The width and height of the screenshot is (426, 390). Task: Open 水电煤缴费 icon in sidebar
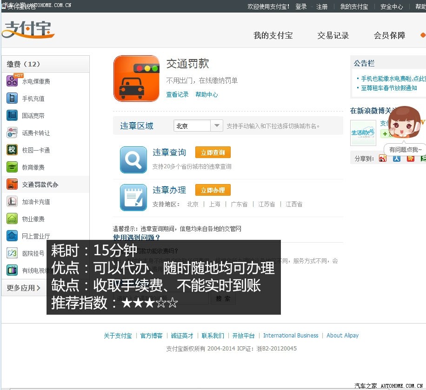click(x=12, y=81)
